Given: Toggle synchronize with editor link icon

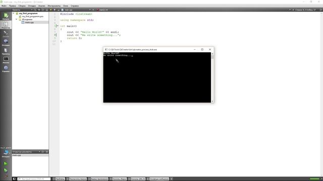Looking at the screenshot, I should tap(39, 10).
